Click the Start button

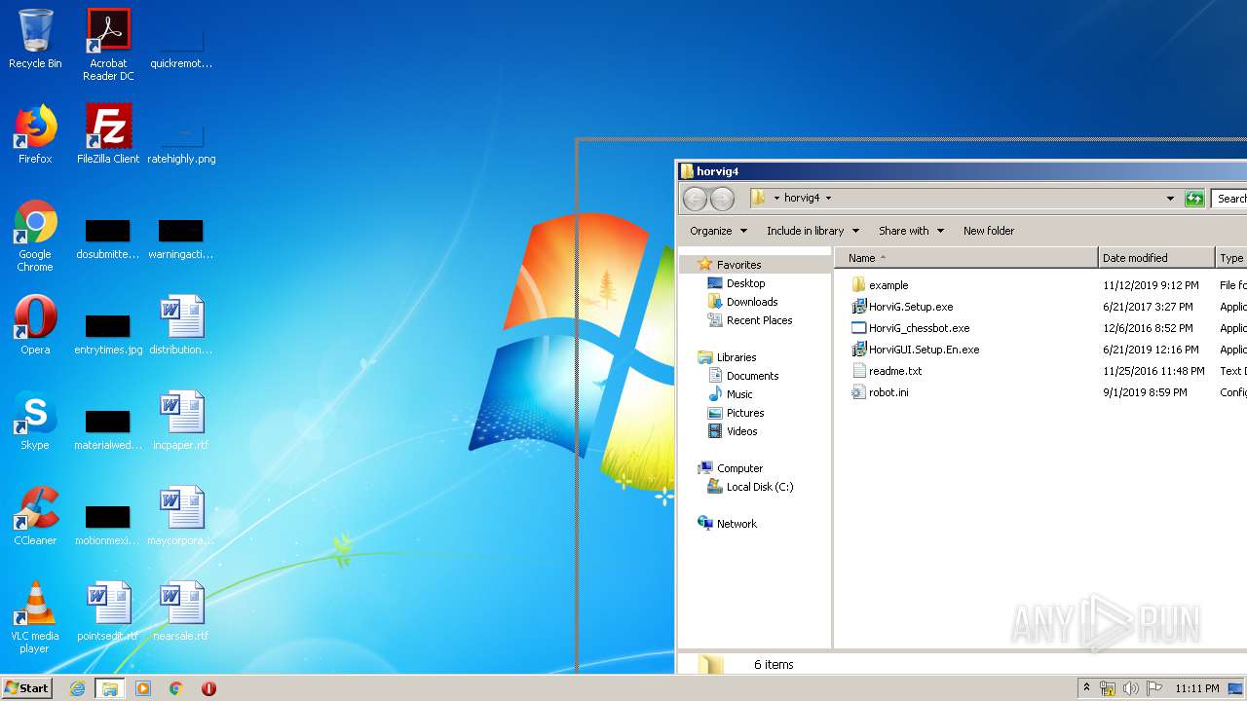(26, 688)
